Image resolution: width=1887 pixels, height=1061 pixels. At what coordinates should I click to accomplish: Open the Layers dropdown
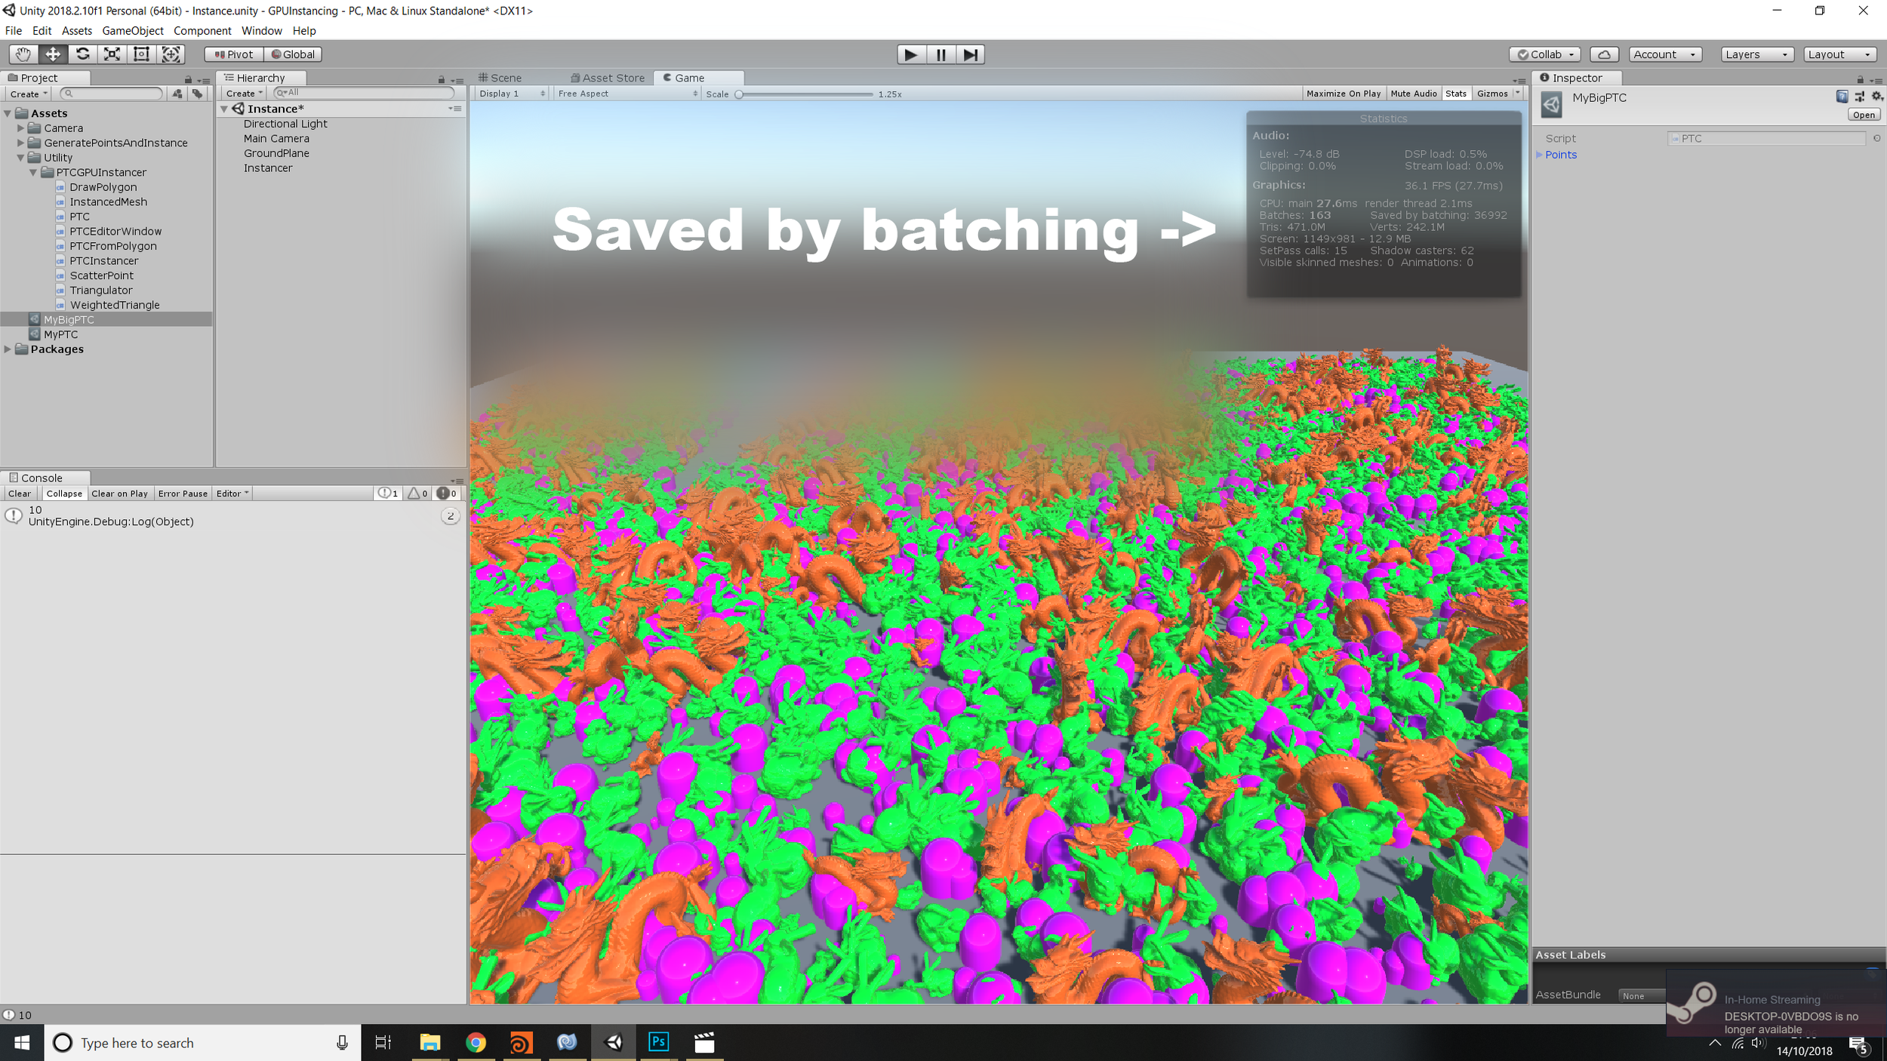(1757, 54)
